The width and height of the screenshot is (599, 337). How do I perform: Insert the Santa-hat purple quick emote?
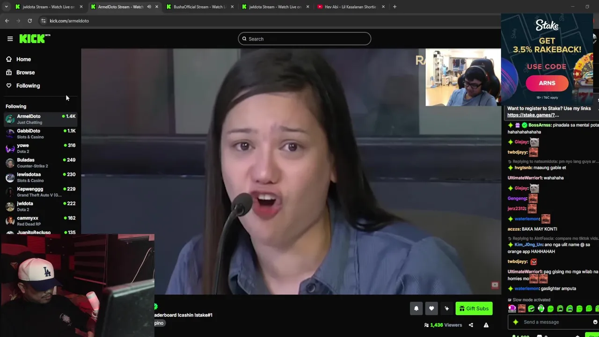(x=512, y=308)
